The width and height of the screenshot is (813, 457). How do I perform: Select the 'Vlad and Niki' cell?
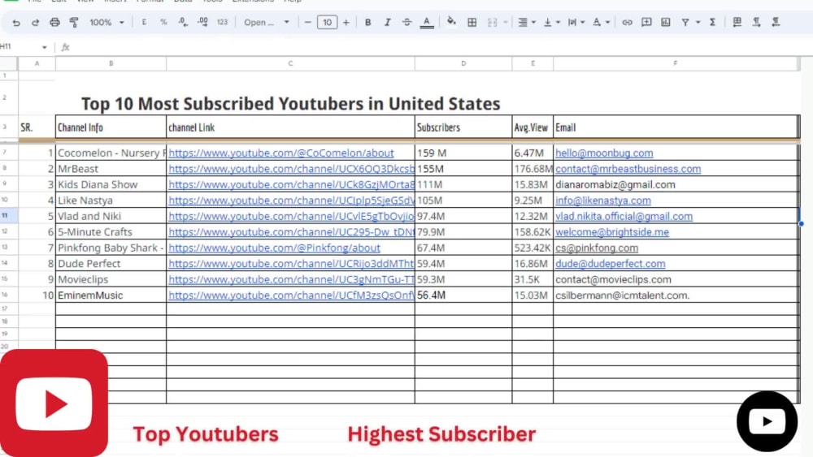point(111,216)
